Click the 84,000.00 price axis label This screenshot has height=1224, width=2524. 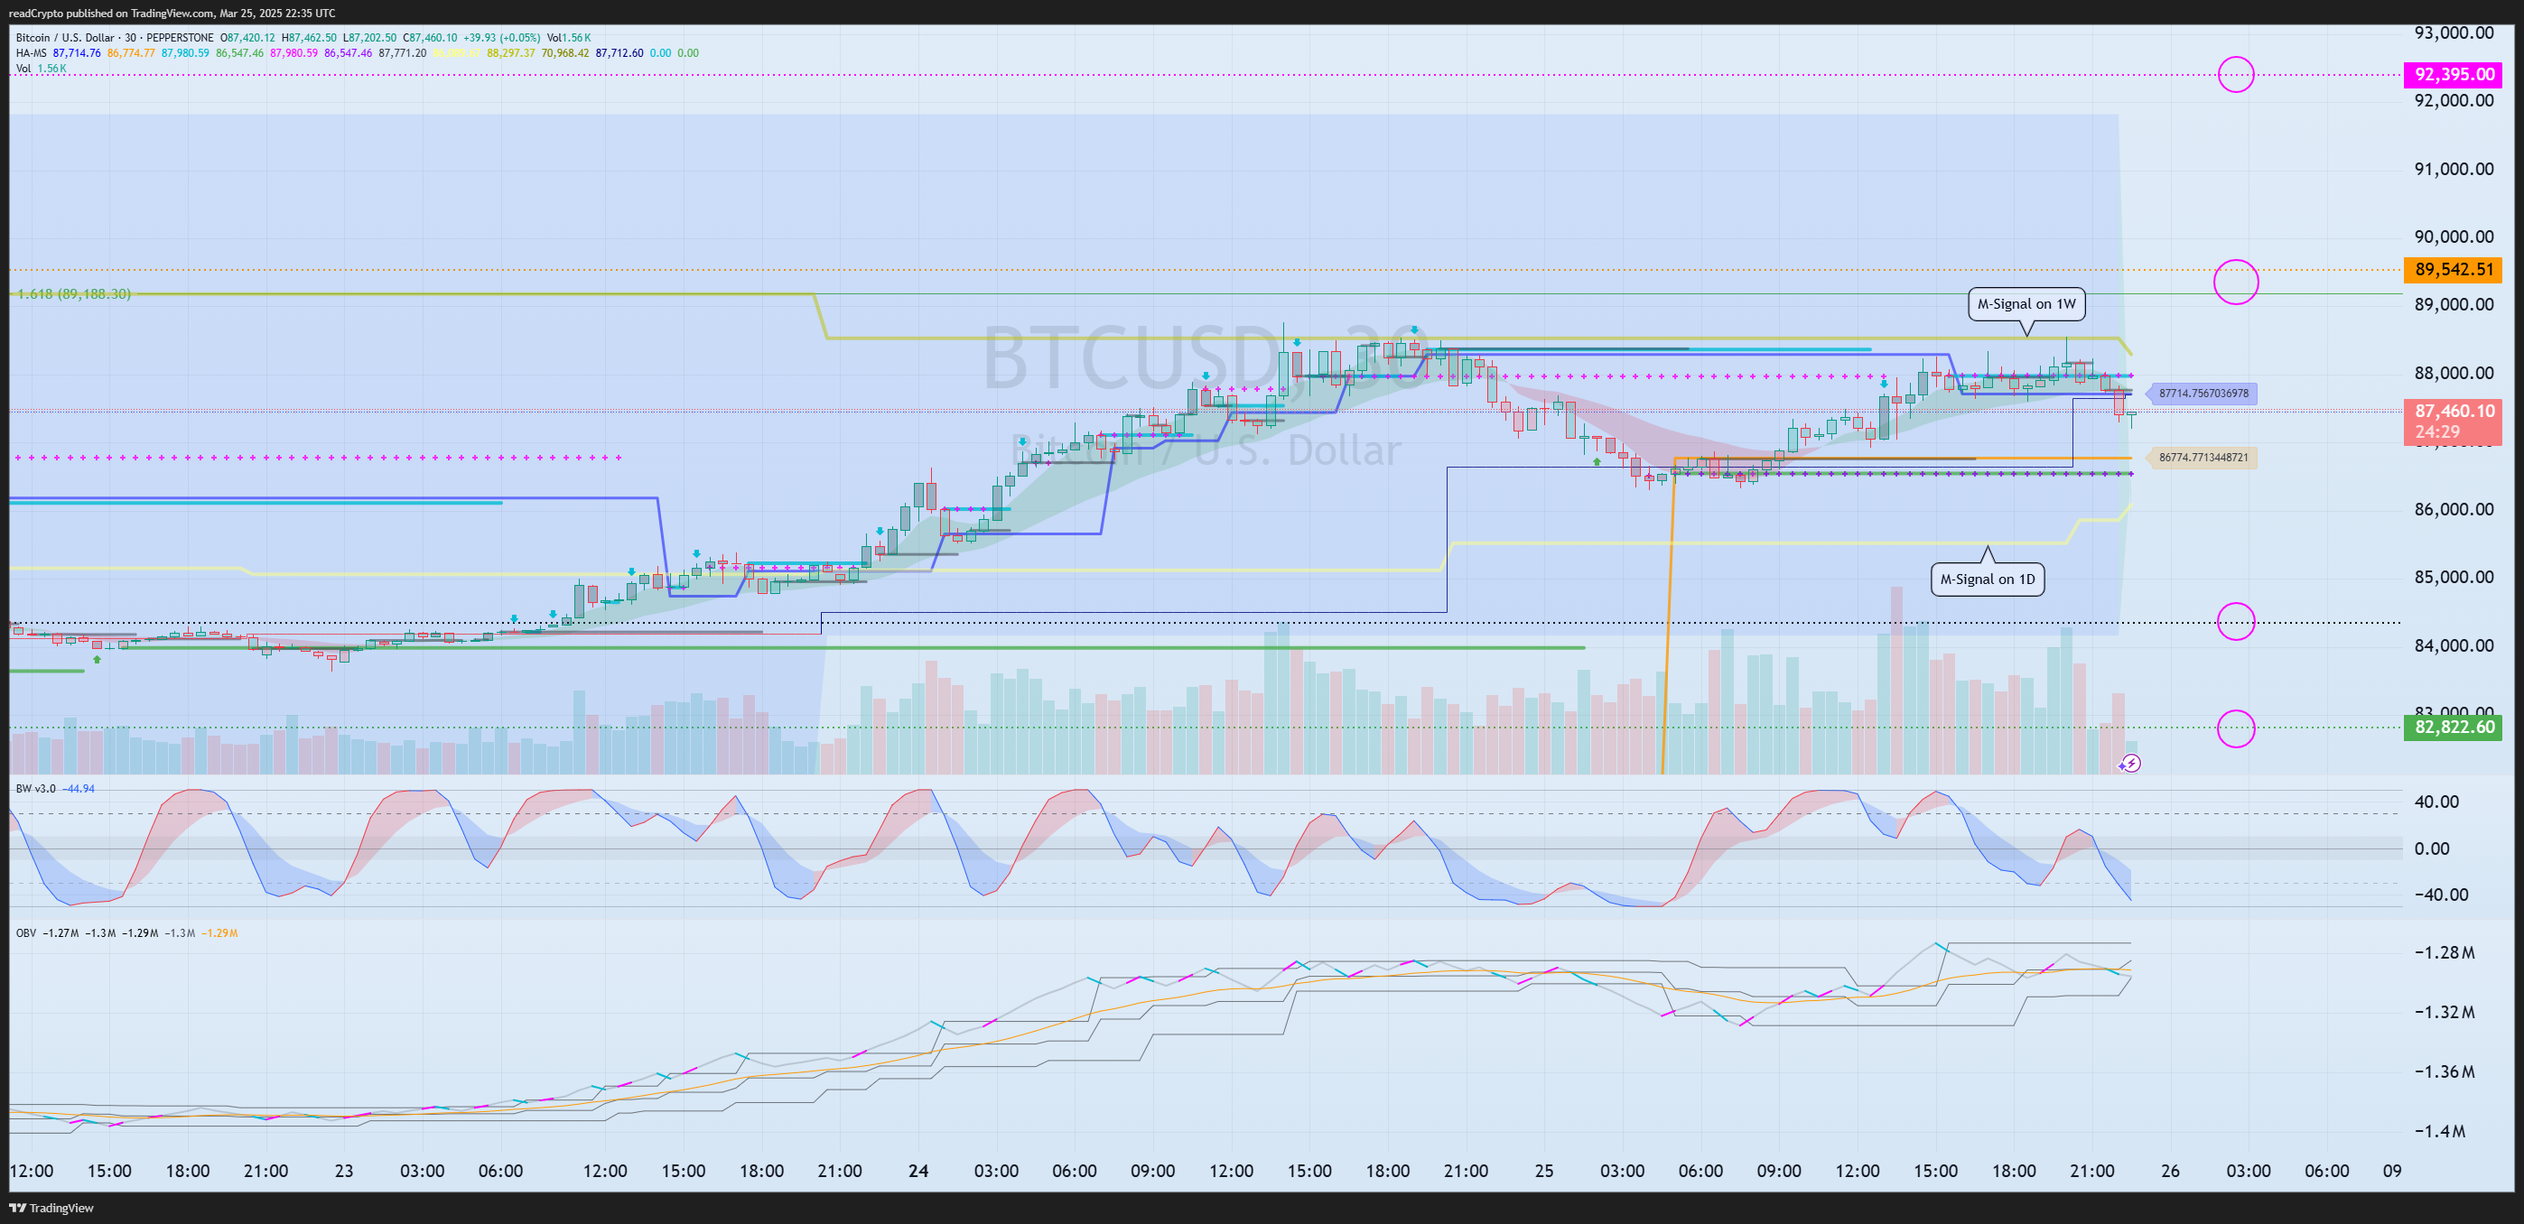[x=2454, y=644]
